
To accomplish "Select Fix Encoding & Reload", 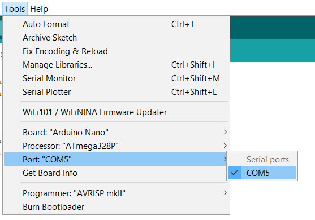I will point(116,51).
